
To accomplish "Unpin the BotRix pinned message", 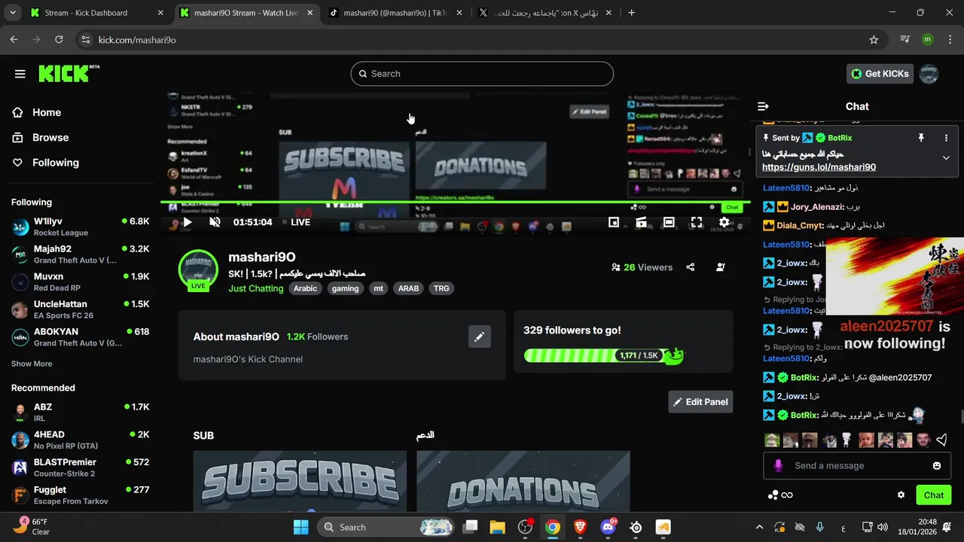I will coord(920,138).
